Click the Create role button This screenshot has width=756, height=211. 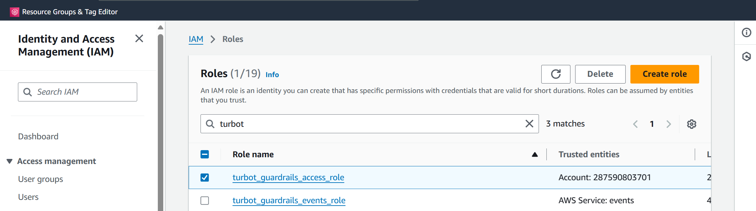coord(665,74)
